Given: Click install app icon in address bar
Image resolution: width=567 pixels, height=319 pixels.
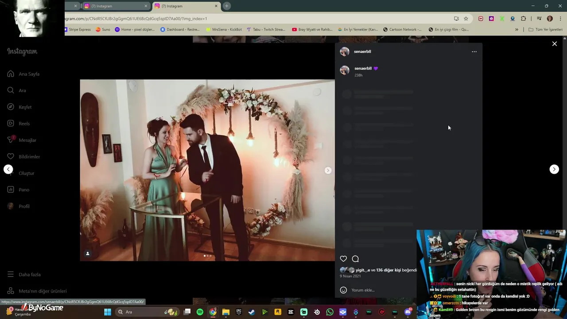Looking at the screenshot, I should [x=456, y=19].
